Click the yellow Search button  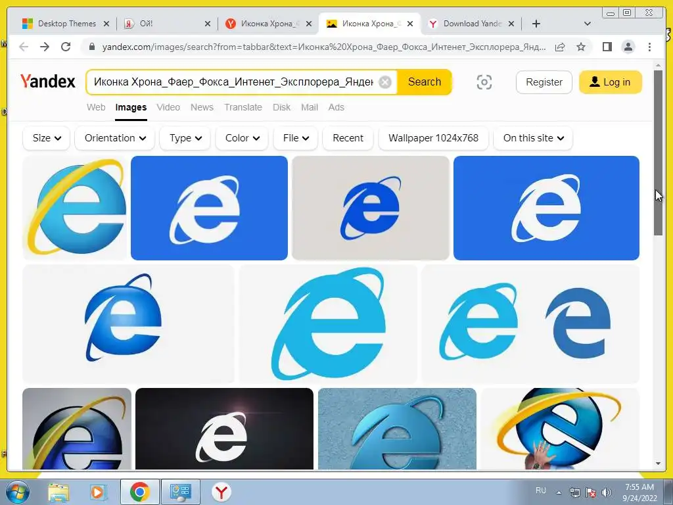(x=425, y=82)
